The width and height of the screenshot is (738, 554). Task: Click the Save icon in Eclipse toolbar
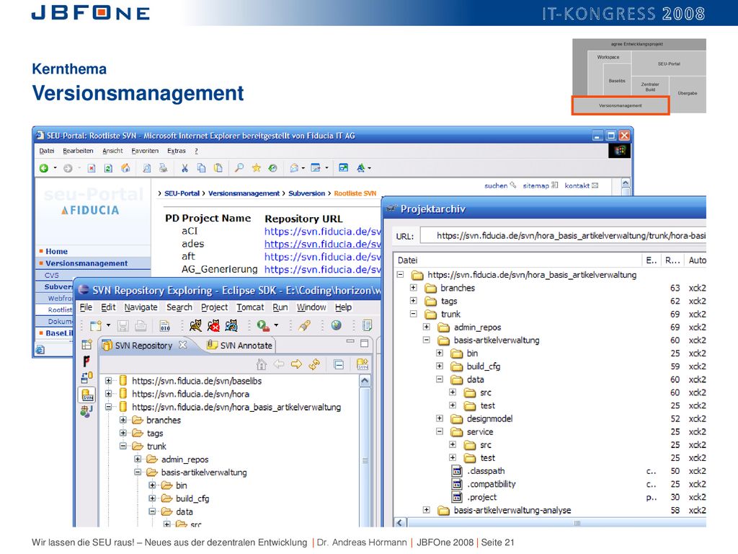(123, 325)
